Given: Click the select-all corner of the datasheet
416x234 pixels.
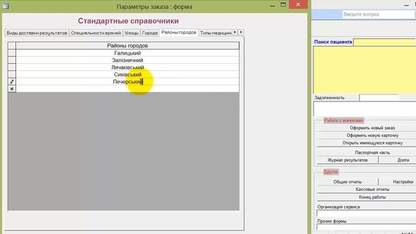Looking at the screenshot, I should coord(12,45).
